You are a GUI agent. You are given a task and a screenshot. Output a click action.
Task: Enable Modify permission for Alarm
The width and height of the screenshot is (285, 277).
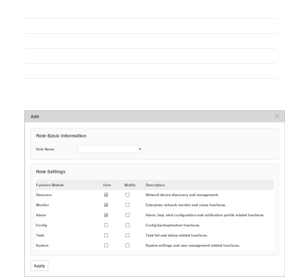pos(127,215)
